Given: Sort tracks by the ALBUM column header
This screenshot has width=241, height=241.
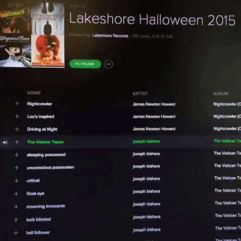Looking at the screenshot, I should point(221,93).
